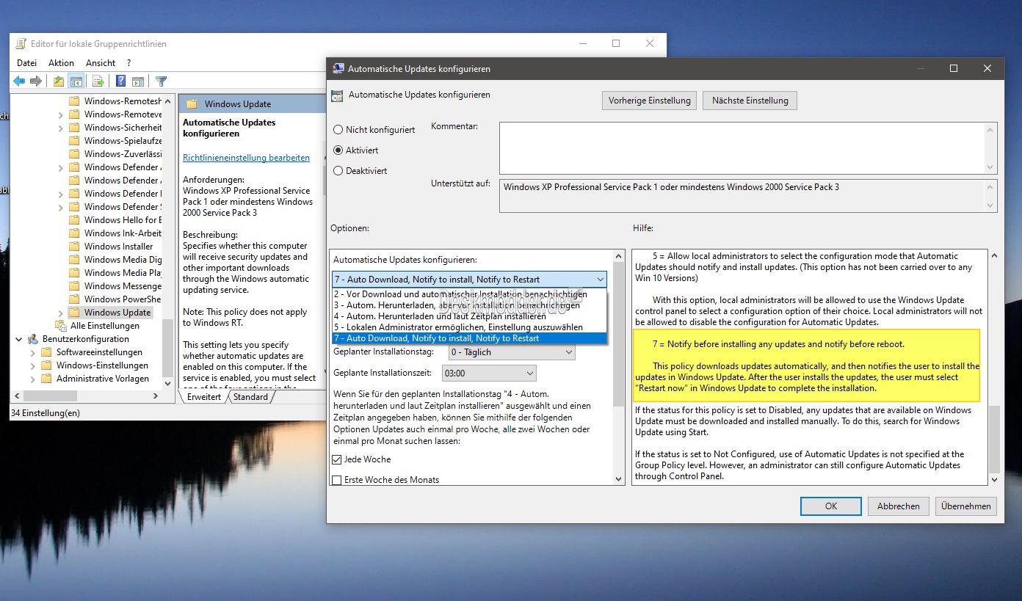Screen dimensions: 1022x601
Task: Expand the Administrative Vorlagen tree node
Action: 32,378
